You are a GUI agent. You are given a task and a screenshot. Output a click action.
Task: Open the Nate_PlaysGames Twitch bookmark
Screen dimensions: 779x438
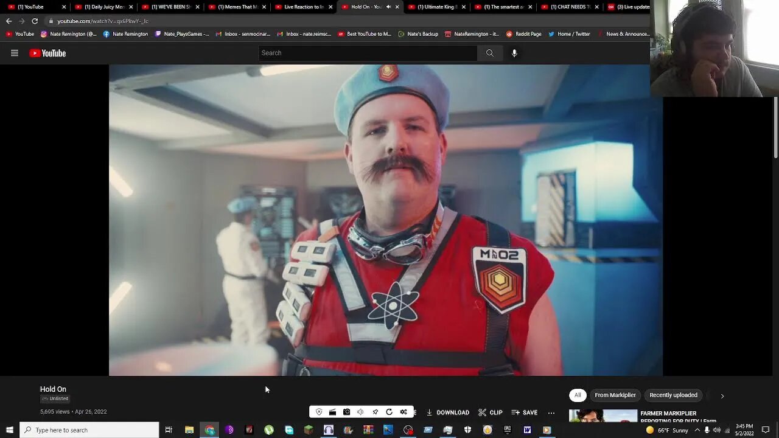(182, 34)
